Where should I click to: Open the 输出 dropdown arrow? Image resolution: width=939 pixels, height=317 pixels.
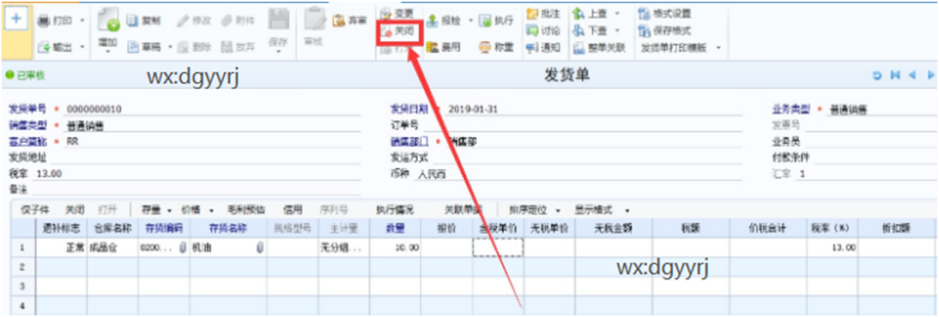[82, 46]
